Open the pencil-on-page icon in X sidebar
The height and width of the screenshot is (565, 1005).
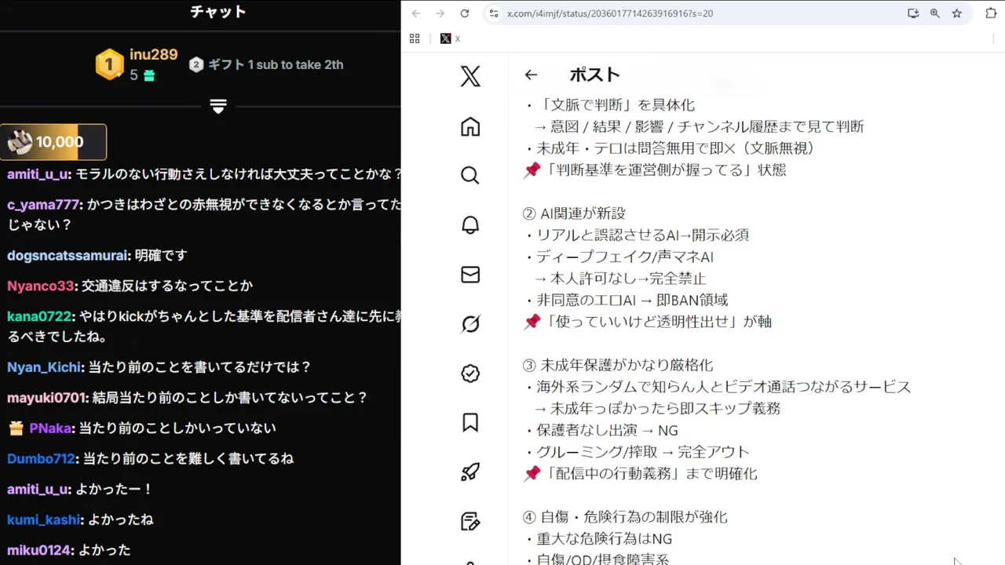[x=470, y=521]
